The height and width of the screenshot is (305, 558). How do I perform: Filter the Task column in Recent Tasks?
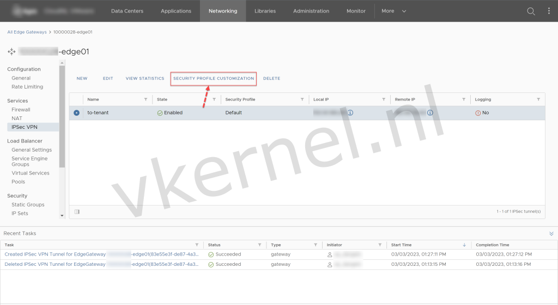pyautogui.click(x=197, y=245)
